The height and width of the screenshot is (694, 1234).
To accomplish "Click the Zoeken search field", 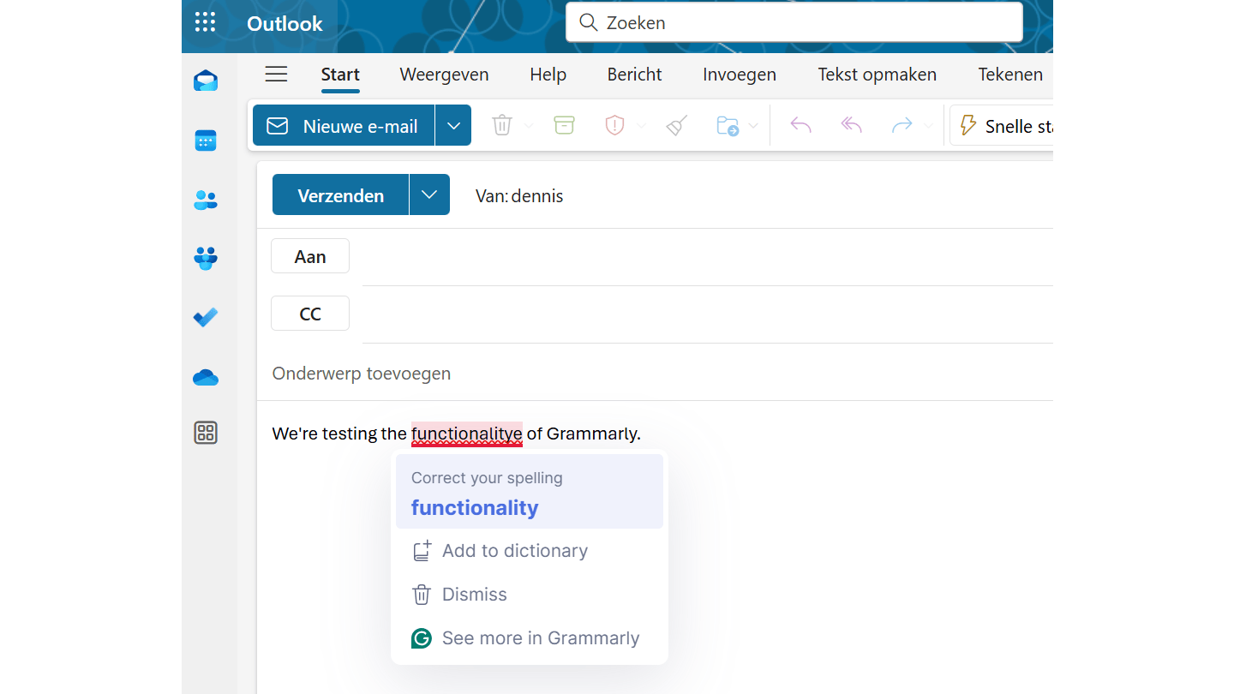I will click(794, 22).
